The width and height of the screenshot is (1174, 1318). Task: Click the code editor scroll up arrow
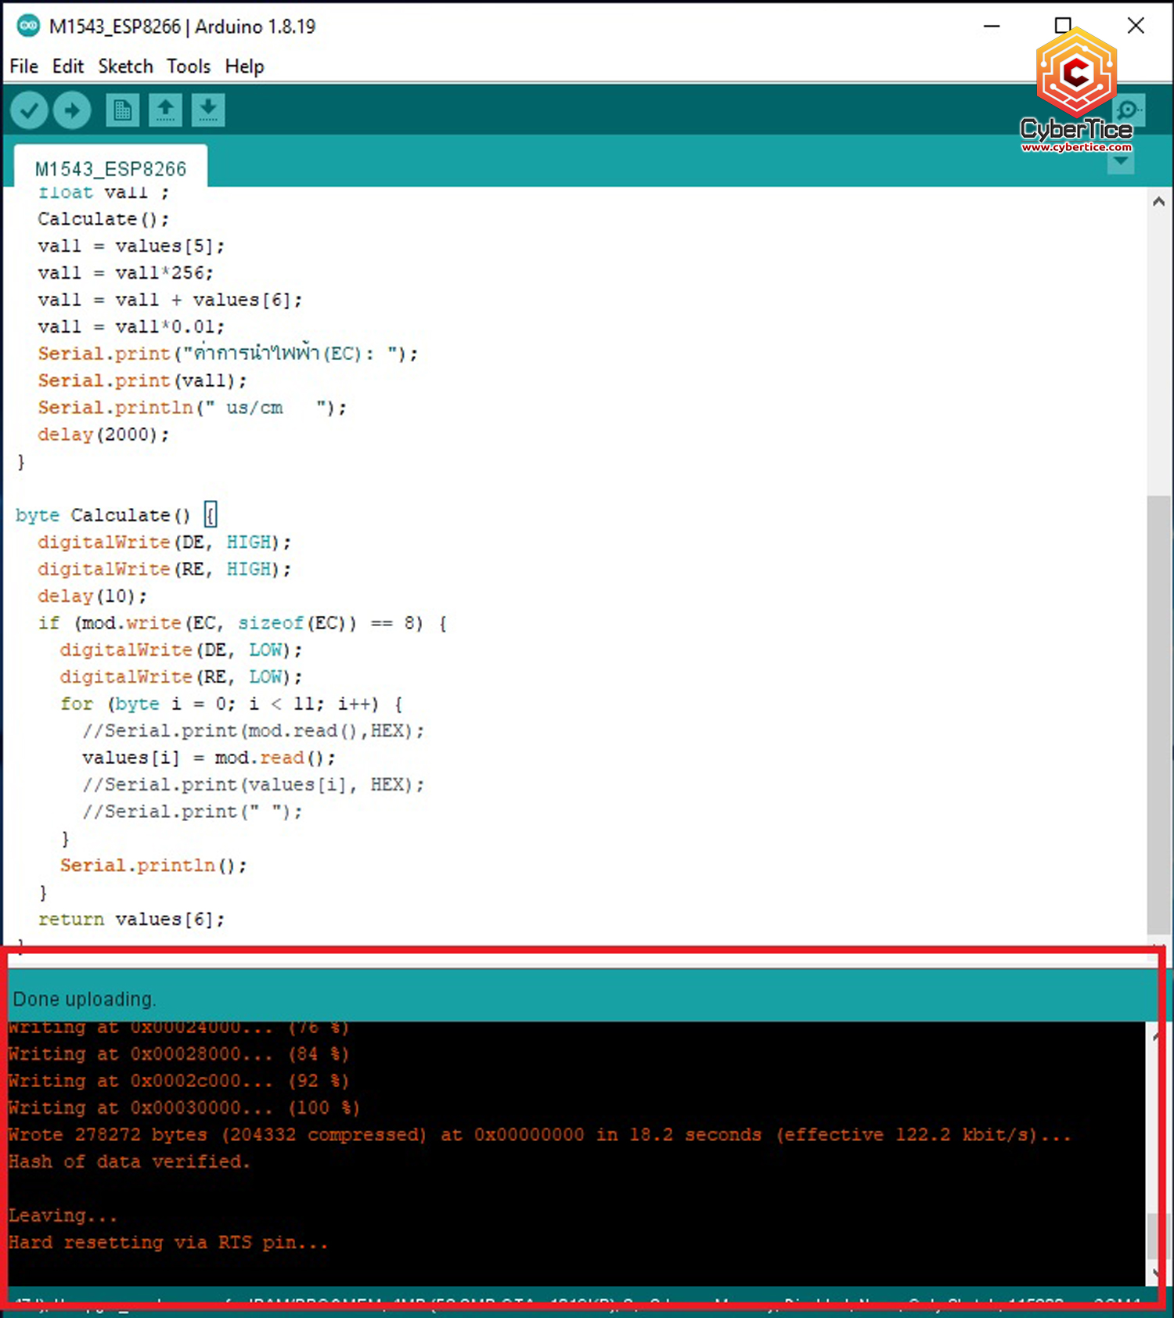pyautogui.click(x=1159, y=202)
